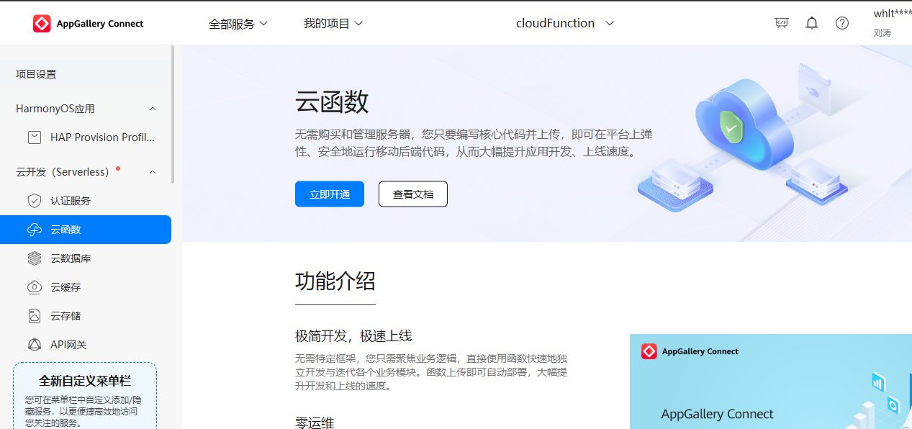Image resolution: width=912 pixels, height=429 pixels.
Task: Click the 云存储 storage icon
Action: tap(35, 316)
